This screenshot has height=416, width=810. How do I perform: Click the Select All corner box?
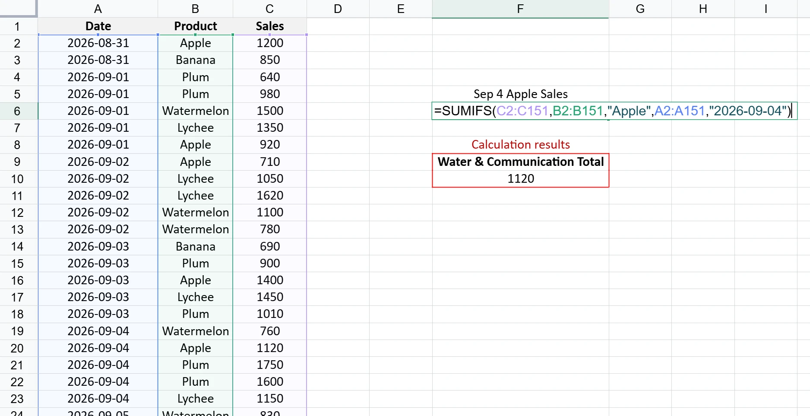coord(19,9)
